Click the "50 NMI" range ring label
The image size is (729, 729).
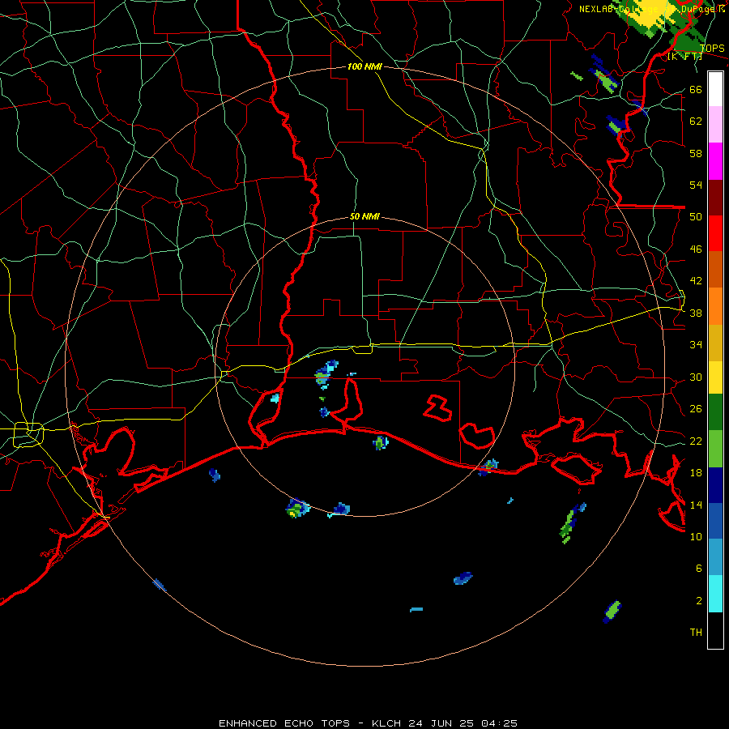pos(364,216)
